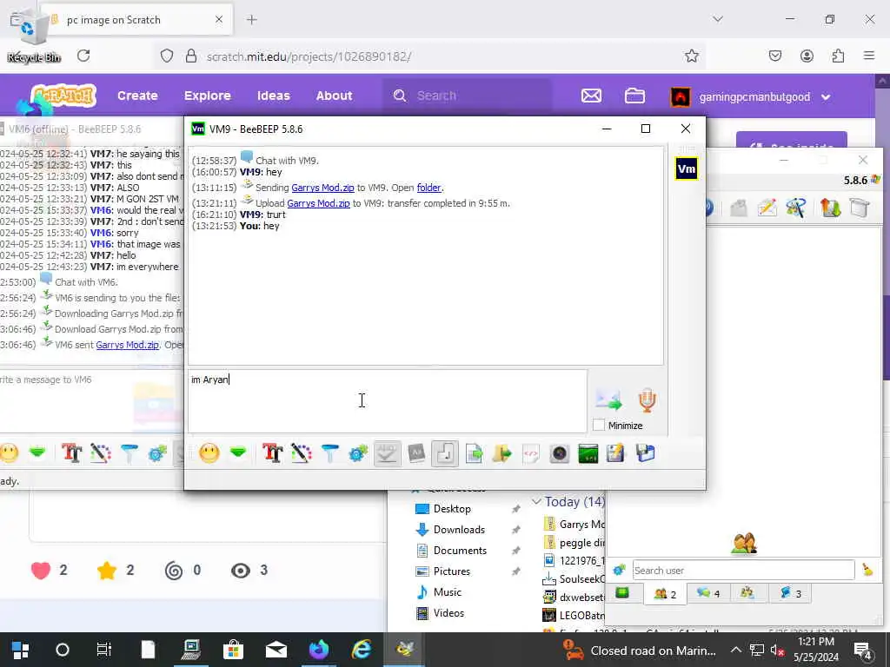The width and height of the screenshot is (890, 667).
Task: Click the blue filter funnel icon in VM9 chat
Action: [329, 453]
